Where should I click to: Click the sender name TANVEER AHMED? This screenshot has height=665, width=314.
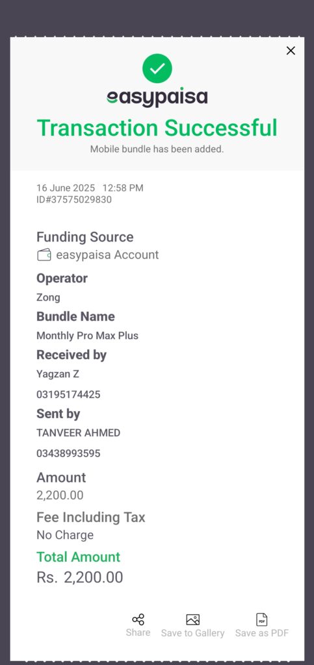[x=79, y=433]
